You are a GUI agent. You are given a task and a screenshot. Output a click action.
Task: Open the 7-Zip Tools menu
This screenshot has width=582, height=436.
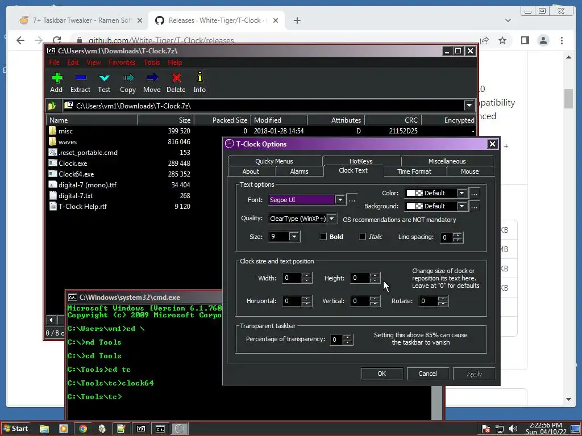[x=152, y=62]
